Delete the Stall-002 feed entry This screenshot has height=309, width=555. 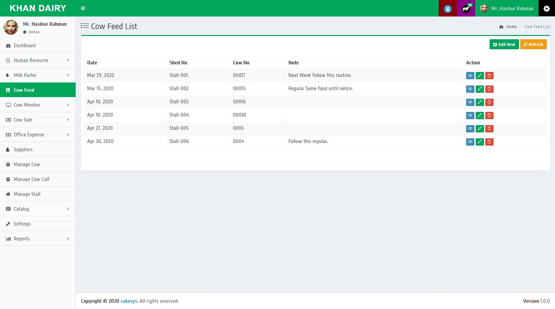(x=489, y=89)
